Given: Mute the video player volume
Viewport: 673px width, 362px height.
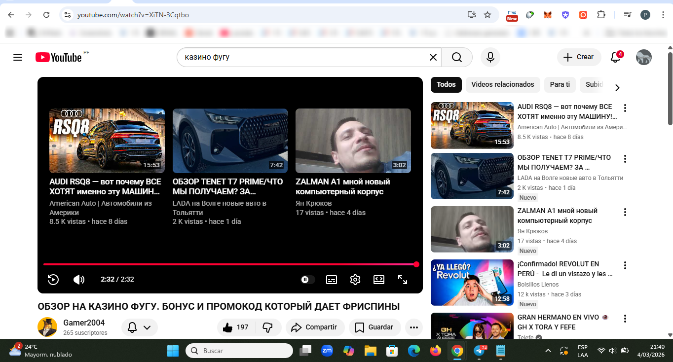Looking at the screenshot, I should point(79,280).
